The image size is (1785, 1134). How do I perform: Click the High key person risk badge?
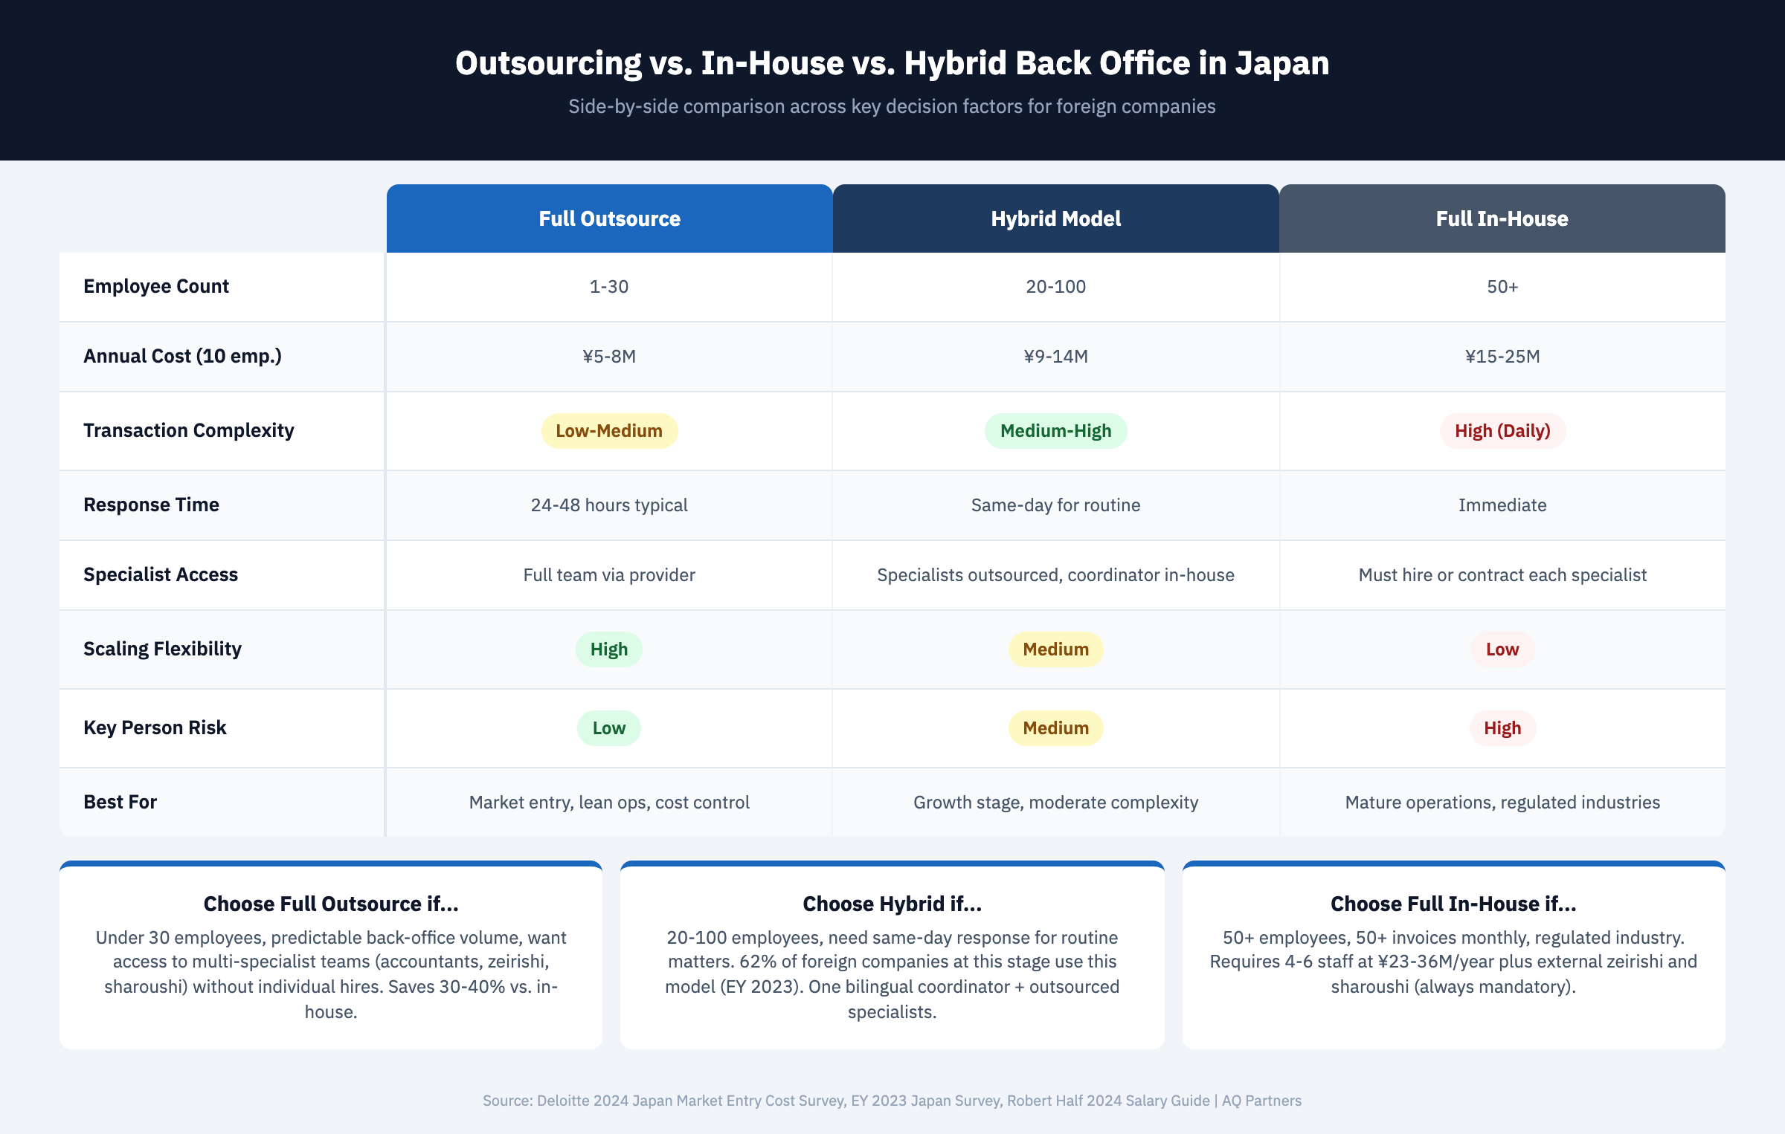1502,728
